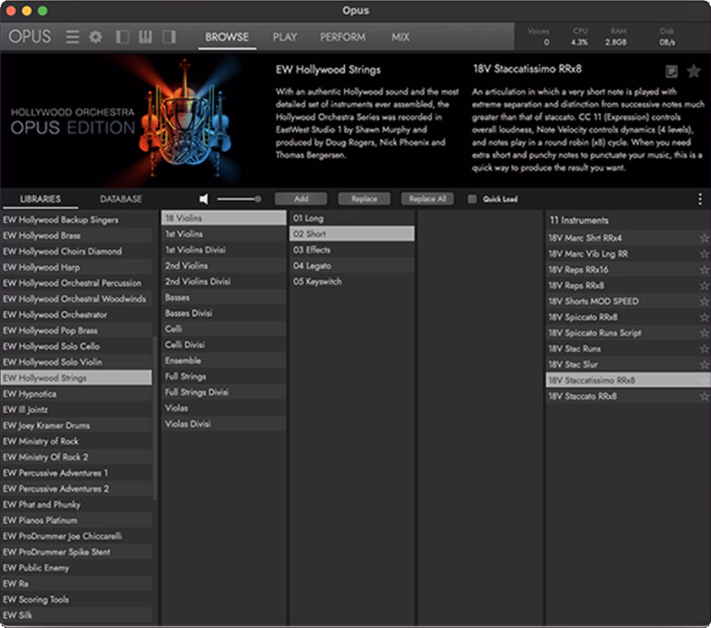The width and height of the screenshot is (711, 628).
Task: Star the 18V Reps RRx8 instrument
Action: pos(704,285)
